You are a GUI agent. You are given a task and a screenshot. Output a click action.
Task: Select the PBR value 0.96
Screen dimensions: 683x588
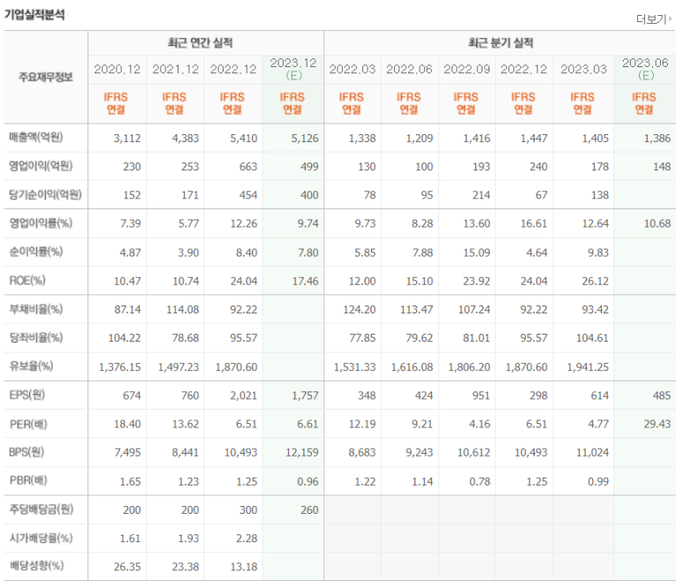click(x=307, y=482)
